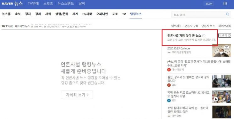Viewport: 234px width, 119px height.
Task: Click the Cartoon article thumbnail
Action: (222, 50)
